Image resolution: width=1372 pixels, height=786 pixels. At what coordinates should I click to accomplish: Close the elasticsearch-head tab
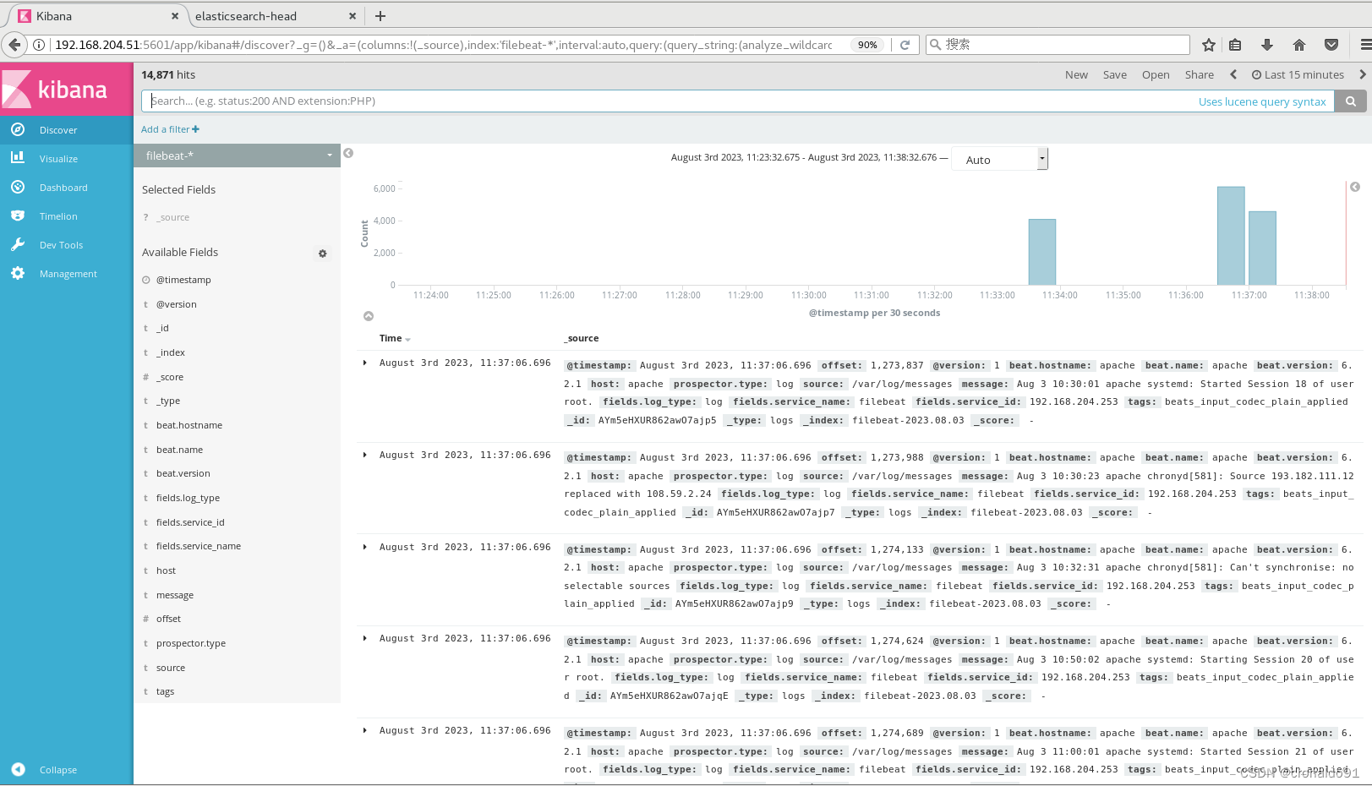pos(353,16)
